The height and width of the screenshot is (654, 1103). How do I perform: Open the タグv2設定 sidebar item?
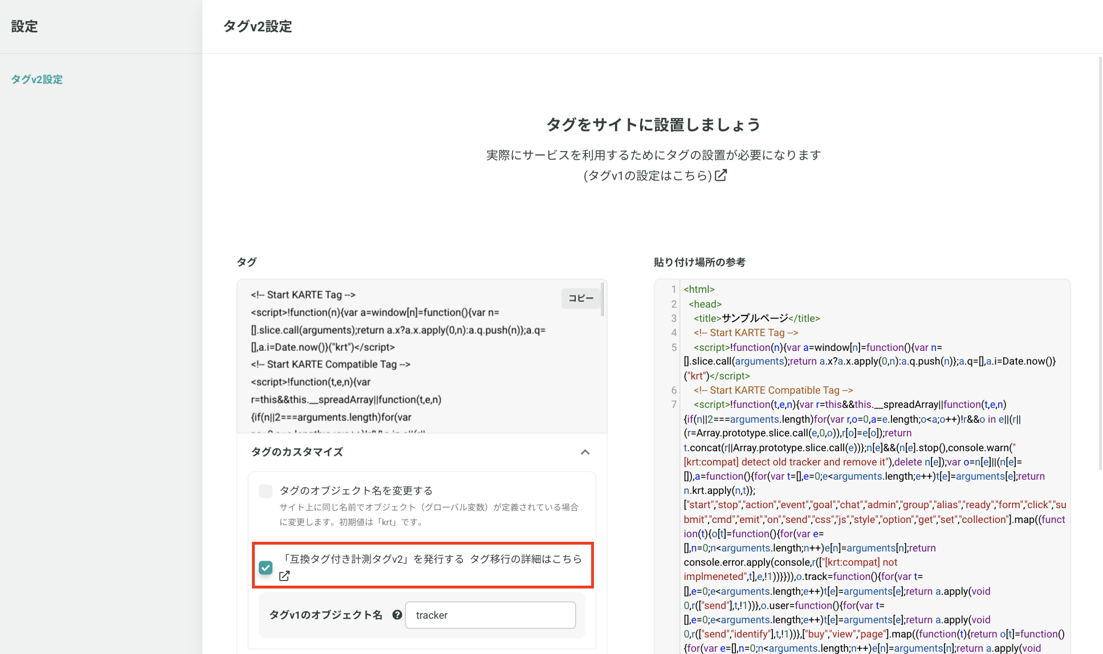[x=37, y=79]
